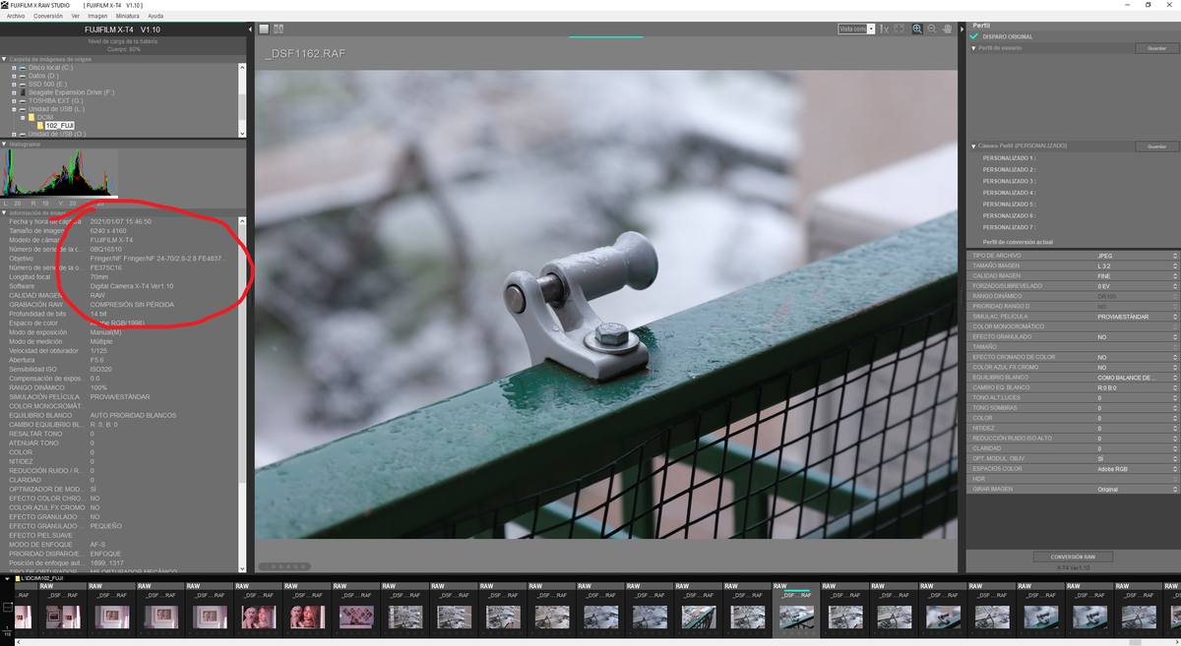Viewport: 1181px width, 646px height.
Task: Click the CONVERSIÓN RAW button
Action: [1072, 557]
